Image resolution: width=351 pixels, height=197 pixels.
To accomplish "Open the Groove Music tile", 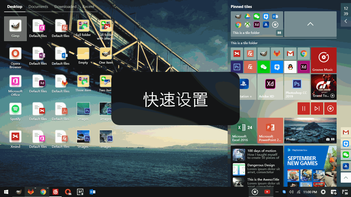I will tap(324, 60).
